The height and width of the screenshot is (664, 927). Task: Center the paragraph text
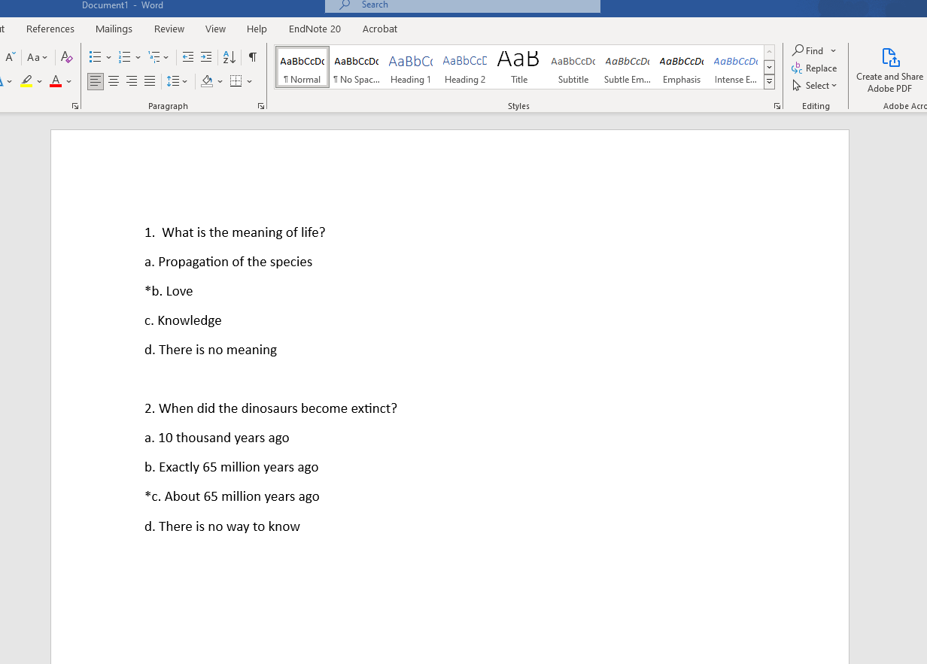tap(114, 81)
